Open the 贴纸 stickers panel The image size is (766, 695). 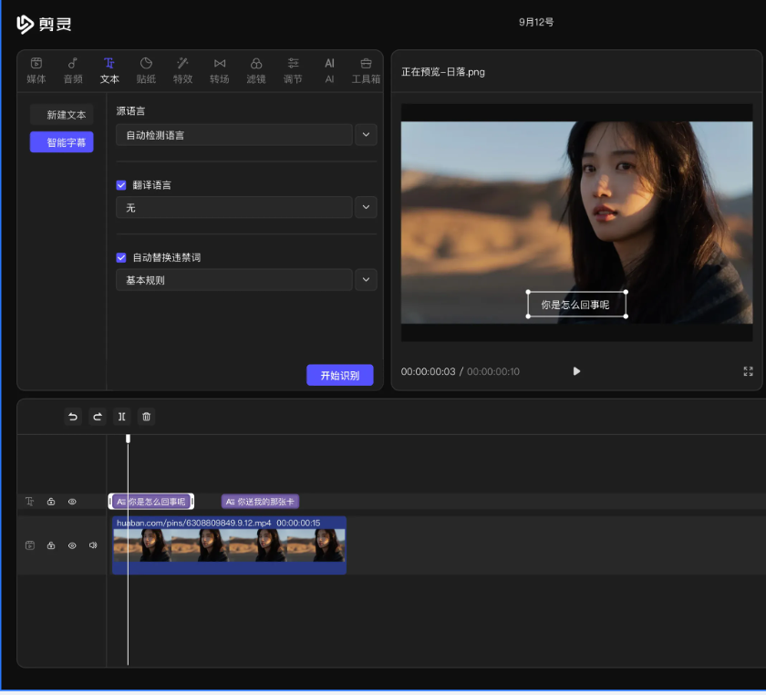tap(146, 70)
